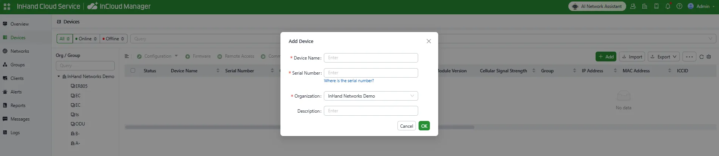The height and width of the screenshot is (156, 719).
Task: Expand the Admin account menu
Action: pos(701,6)
